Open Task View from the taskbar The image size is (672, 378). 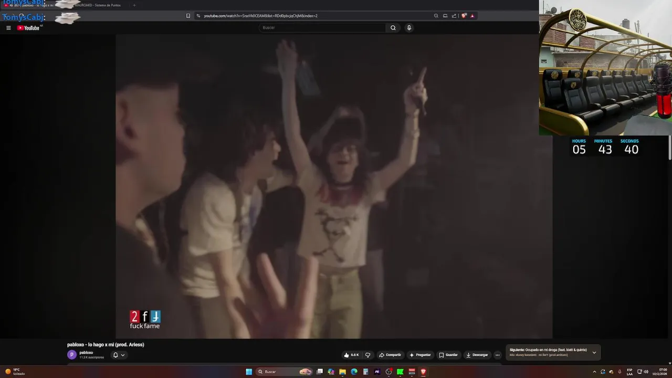click(319, 372)
